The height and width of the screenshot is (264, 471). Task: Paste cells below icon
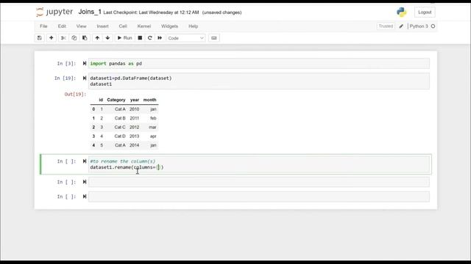[x=85, y=38]
